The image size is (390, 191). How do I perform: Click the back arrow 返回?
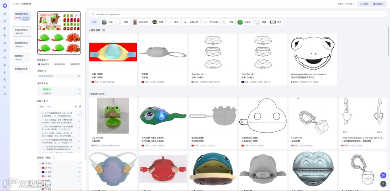click(16, 4)
